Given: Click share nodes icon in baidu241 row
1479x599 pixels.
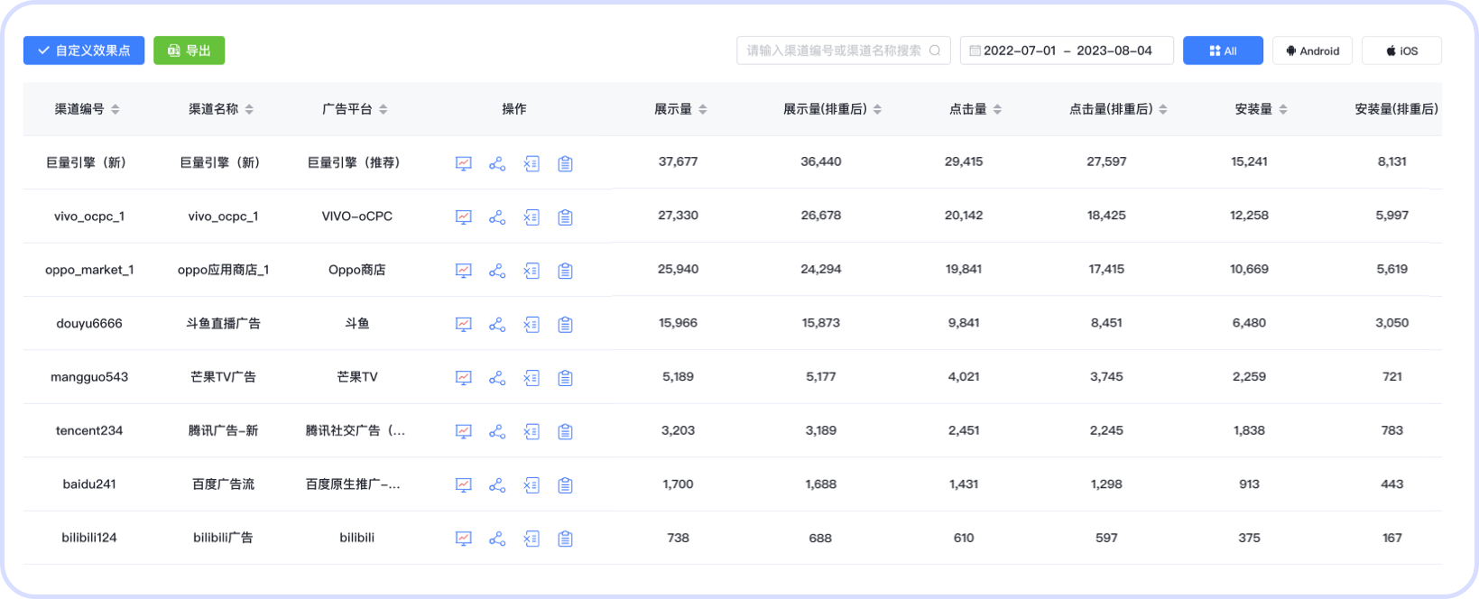Looking at the screenshot, I should [x=497, y=485].
